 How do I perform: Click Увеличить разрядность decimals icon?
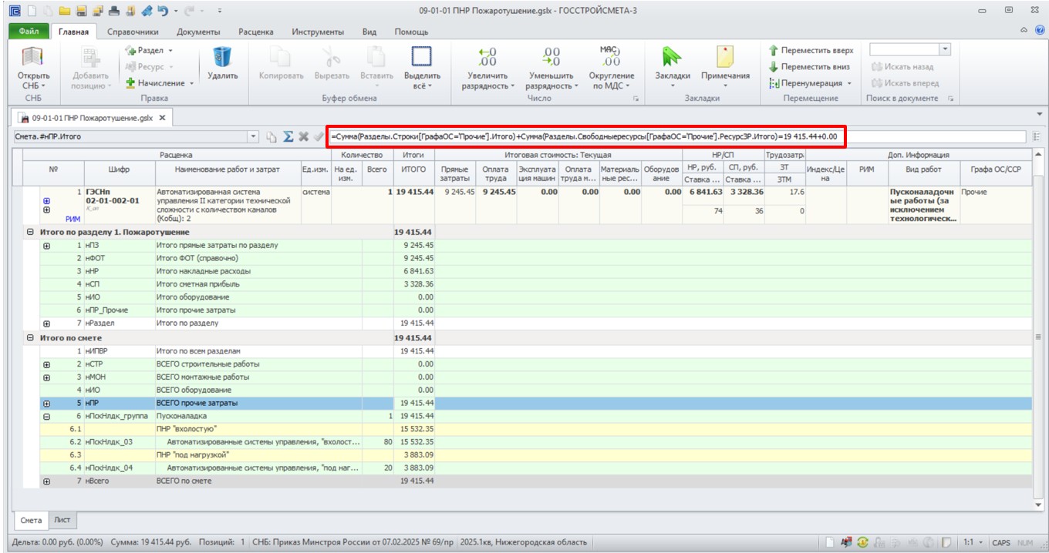(x=487, y=57)
